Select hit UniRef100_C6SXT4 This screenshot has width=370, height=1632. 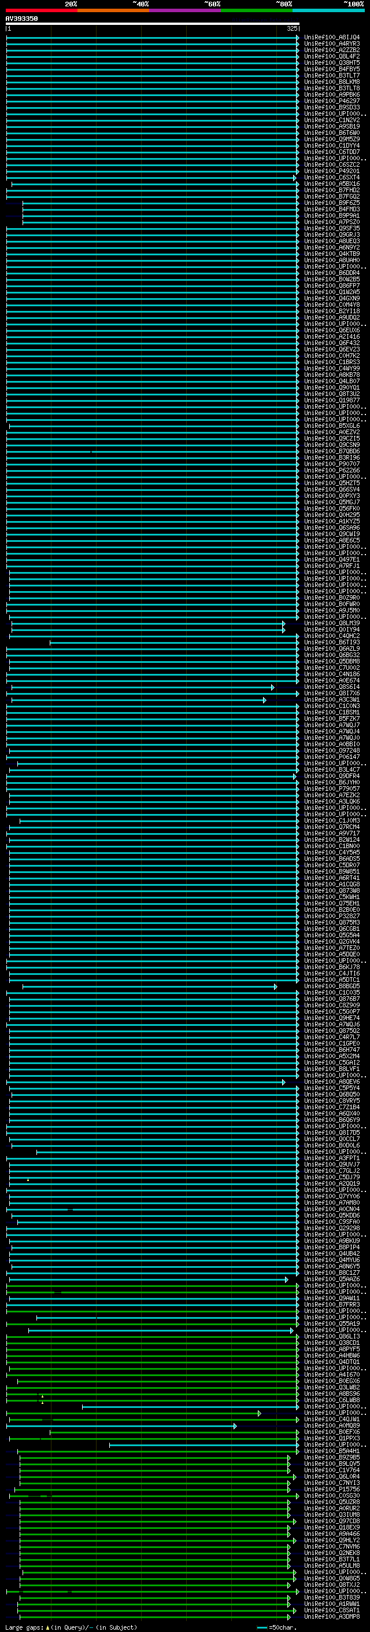[331, 177]
